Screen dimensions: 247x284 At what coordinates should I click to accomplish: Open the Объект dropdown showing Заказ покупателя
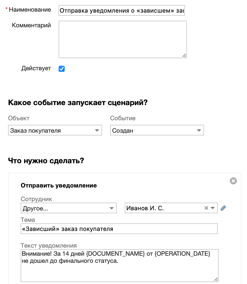pos(55,130)
